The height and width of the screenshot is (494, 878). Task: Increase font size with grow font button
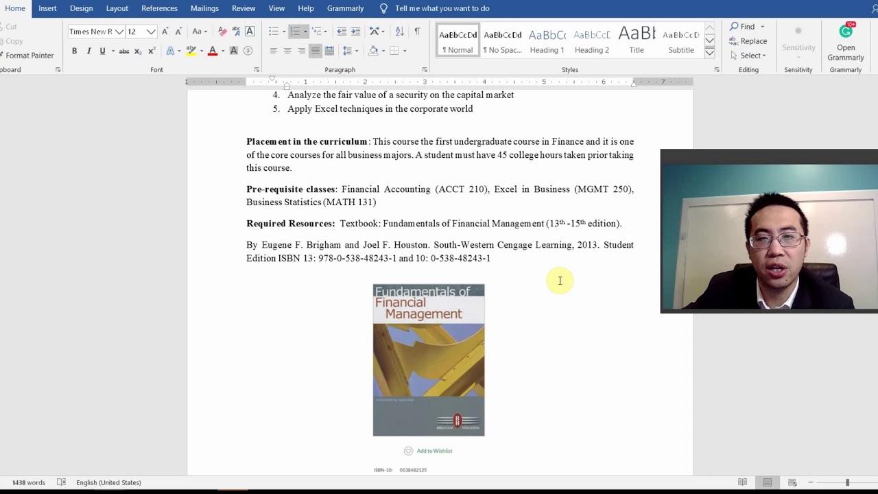pos(165,32)
